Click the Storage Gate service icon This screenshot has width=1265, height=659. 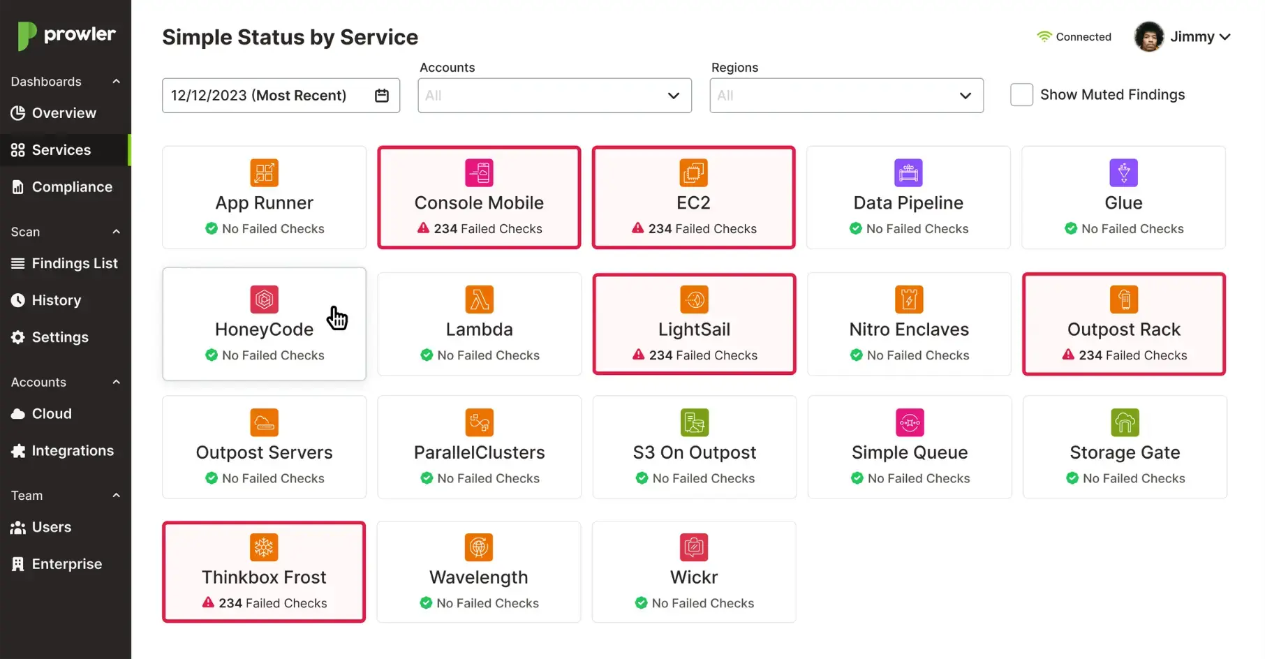tap(1125, 422)
